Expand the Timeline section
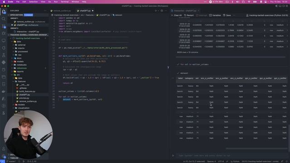 click(14, 158)
